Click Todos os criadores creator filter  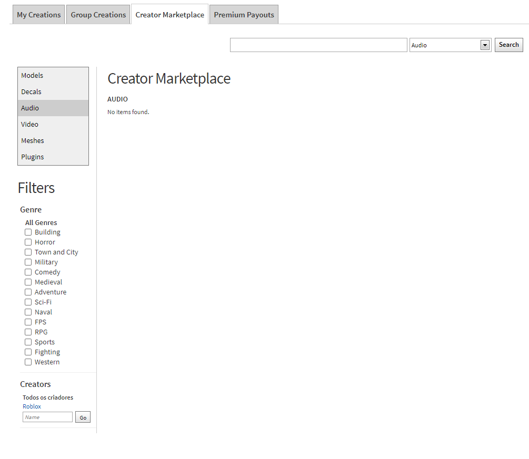[x=48, y=397]
